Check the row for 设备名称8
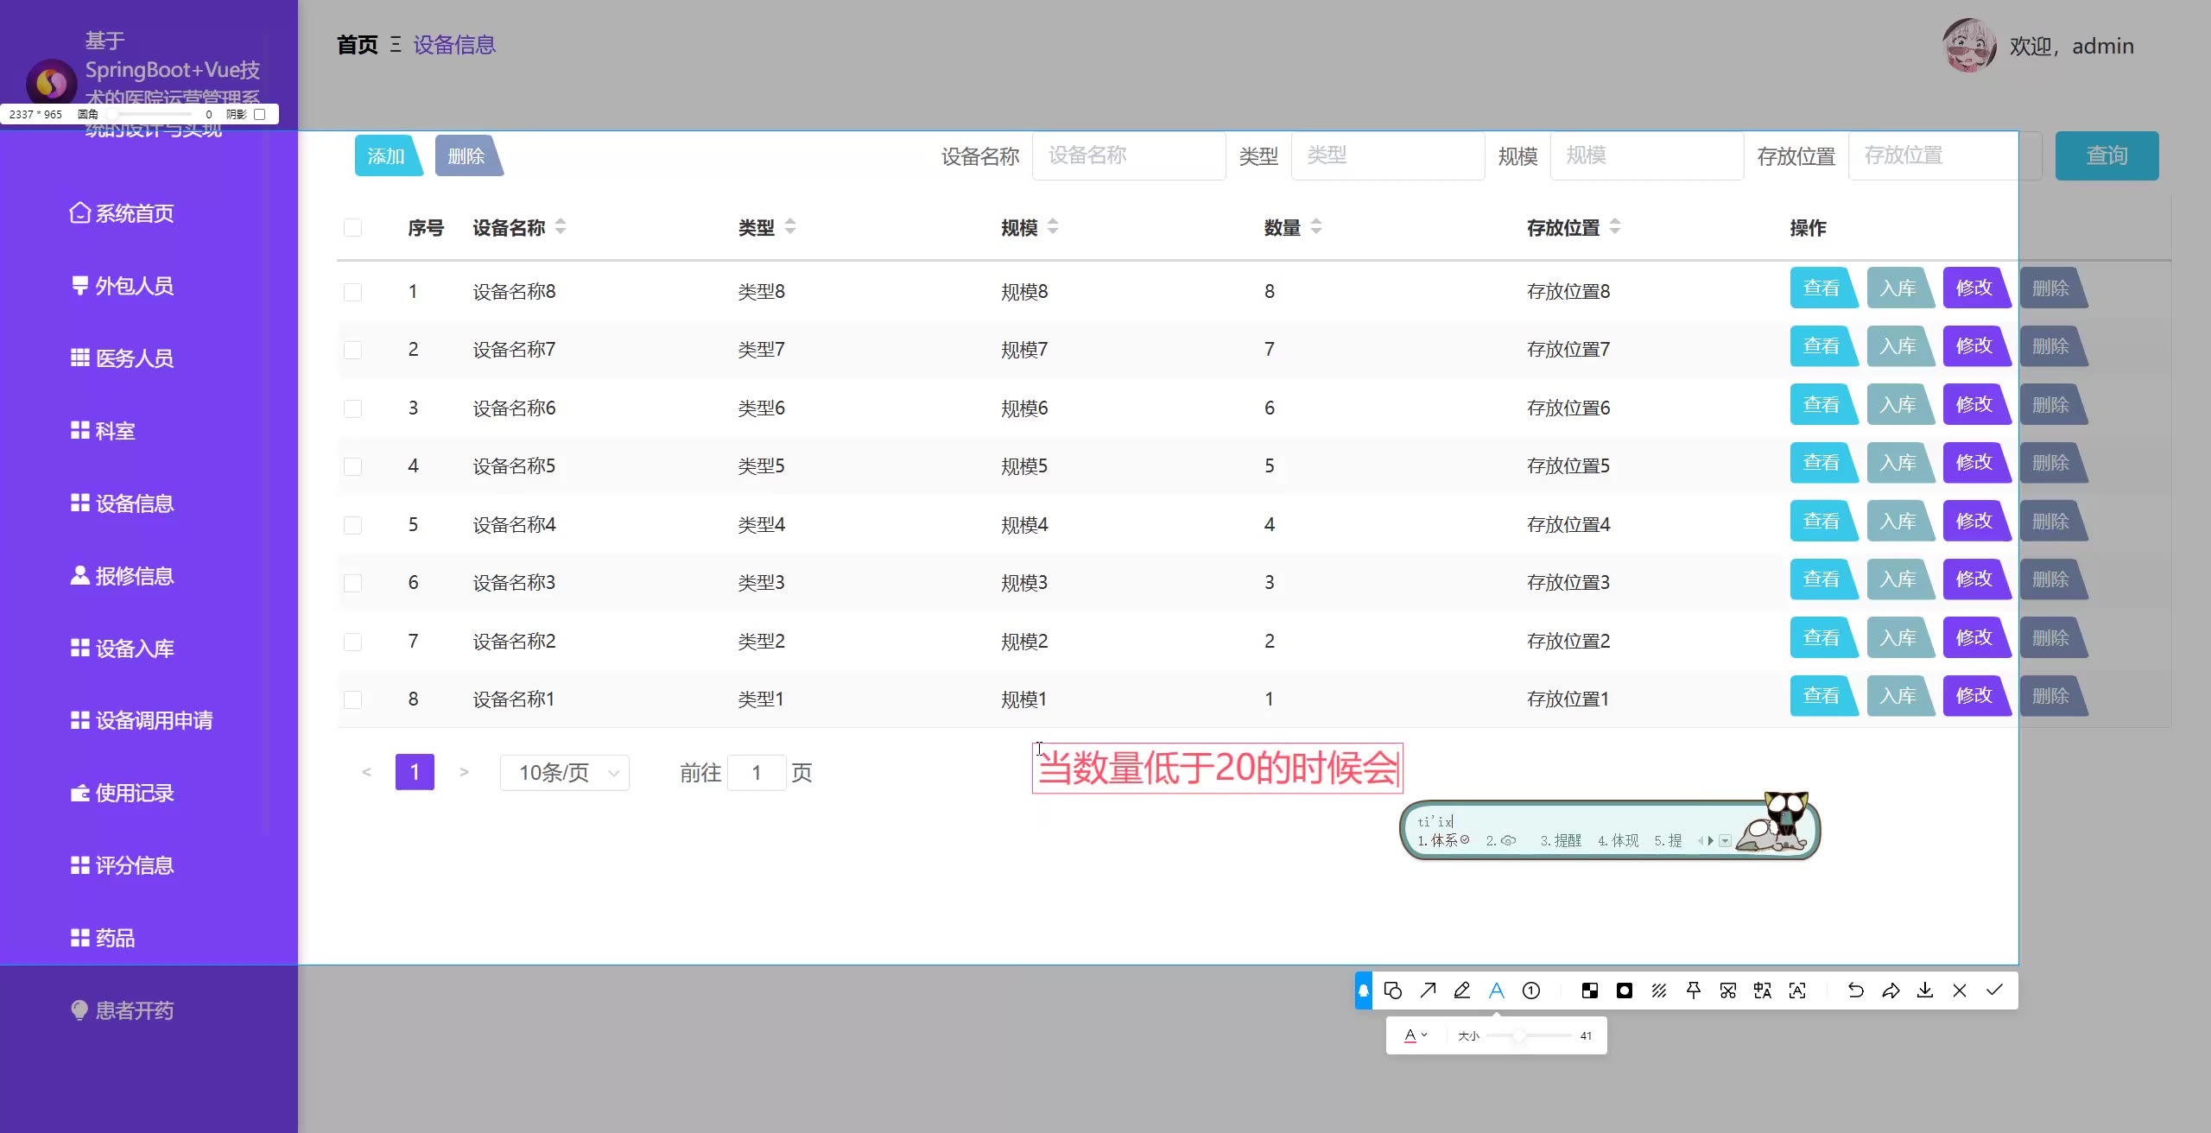Image resolution: width=2211 pixels, height=1133 pixels. click(x=352, y=292)
